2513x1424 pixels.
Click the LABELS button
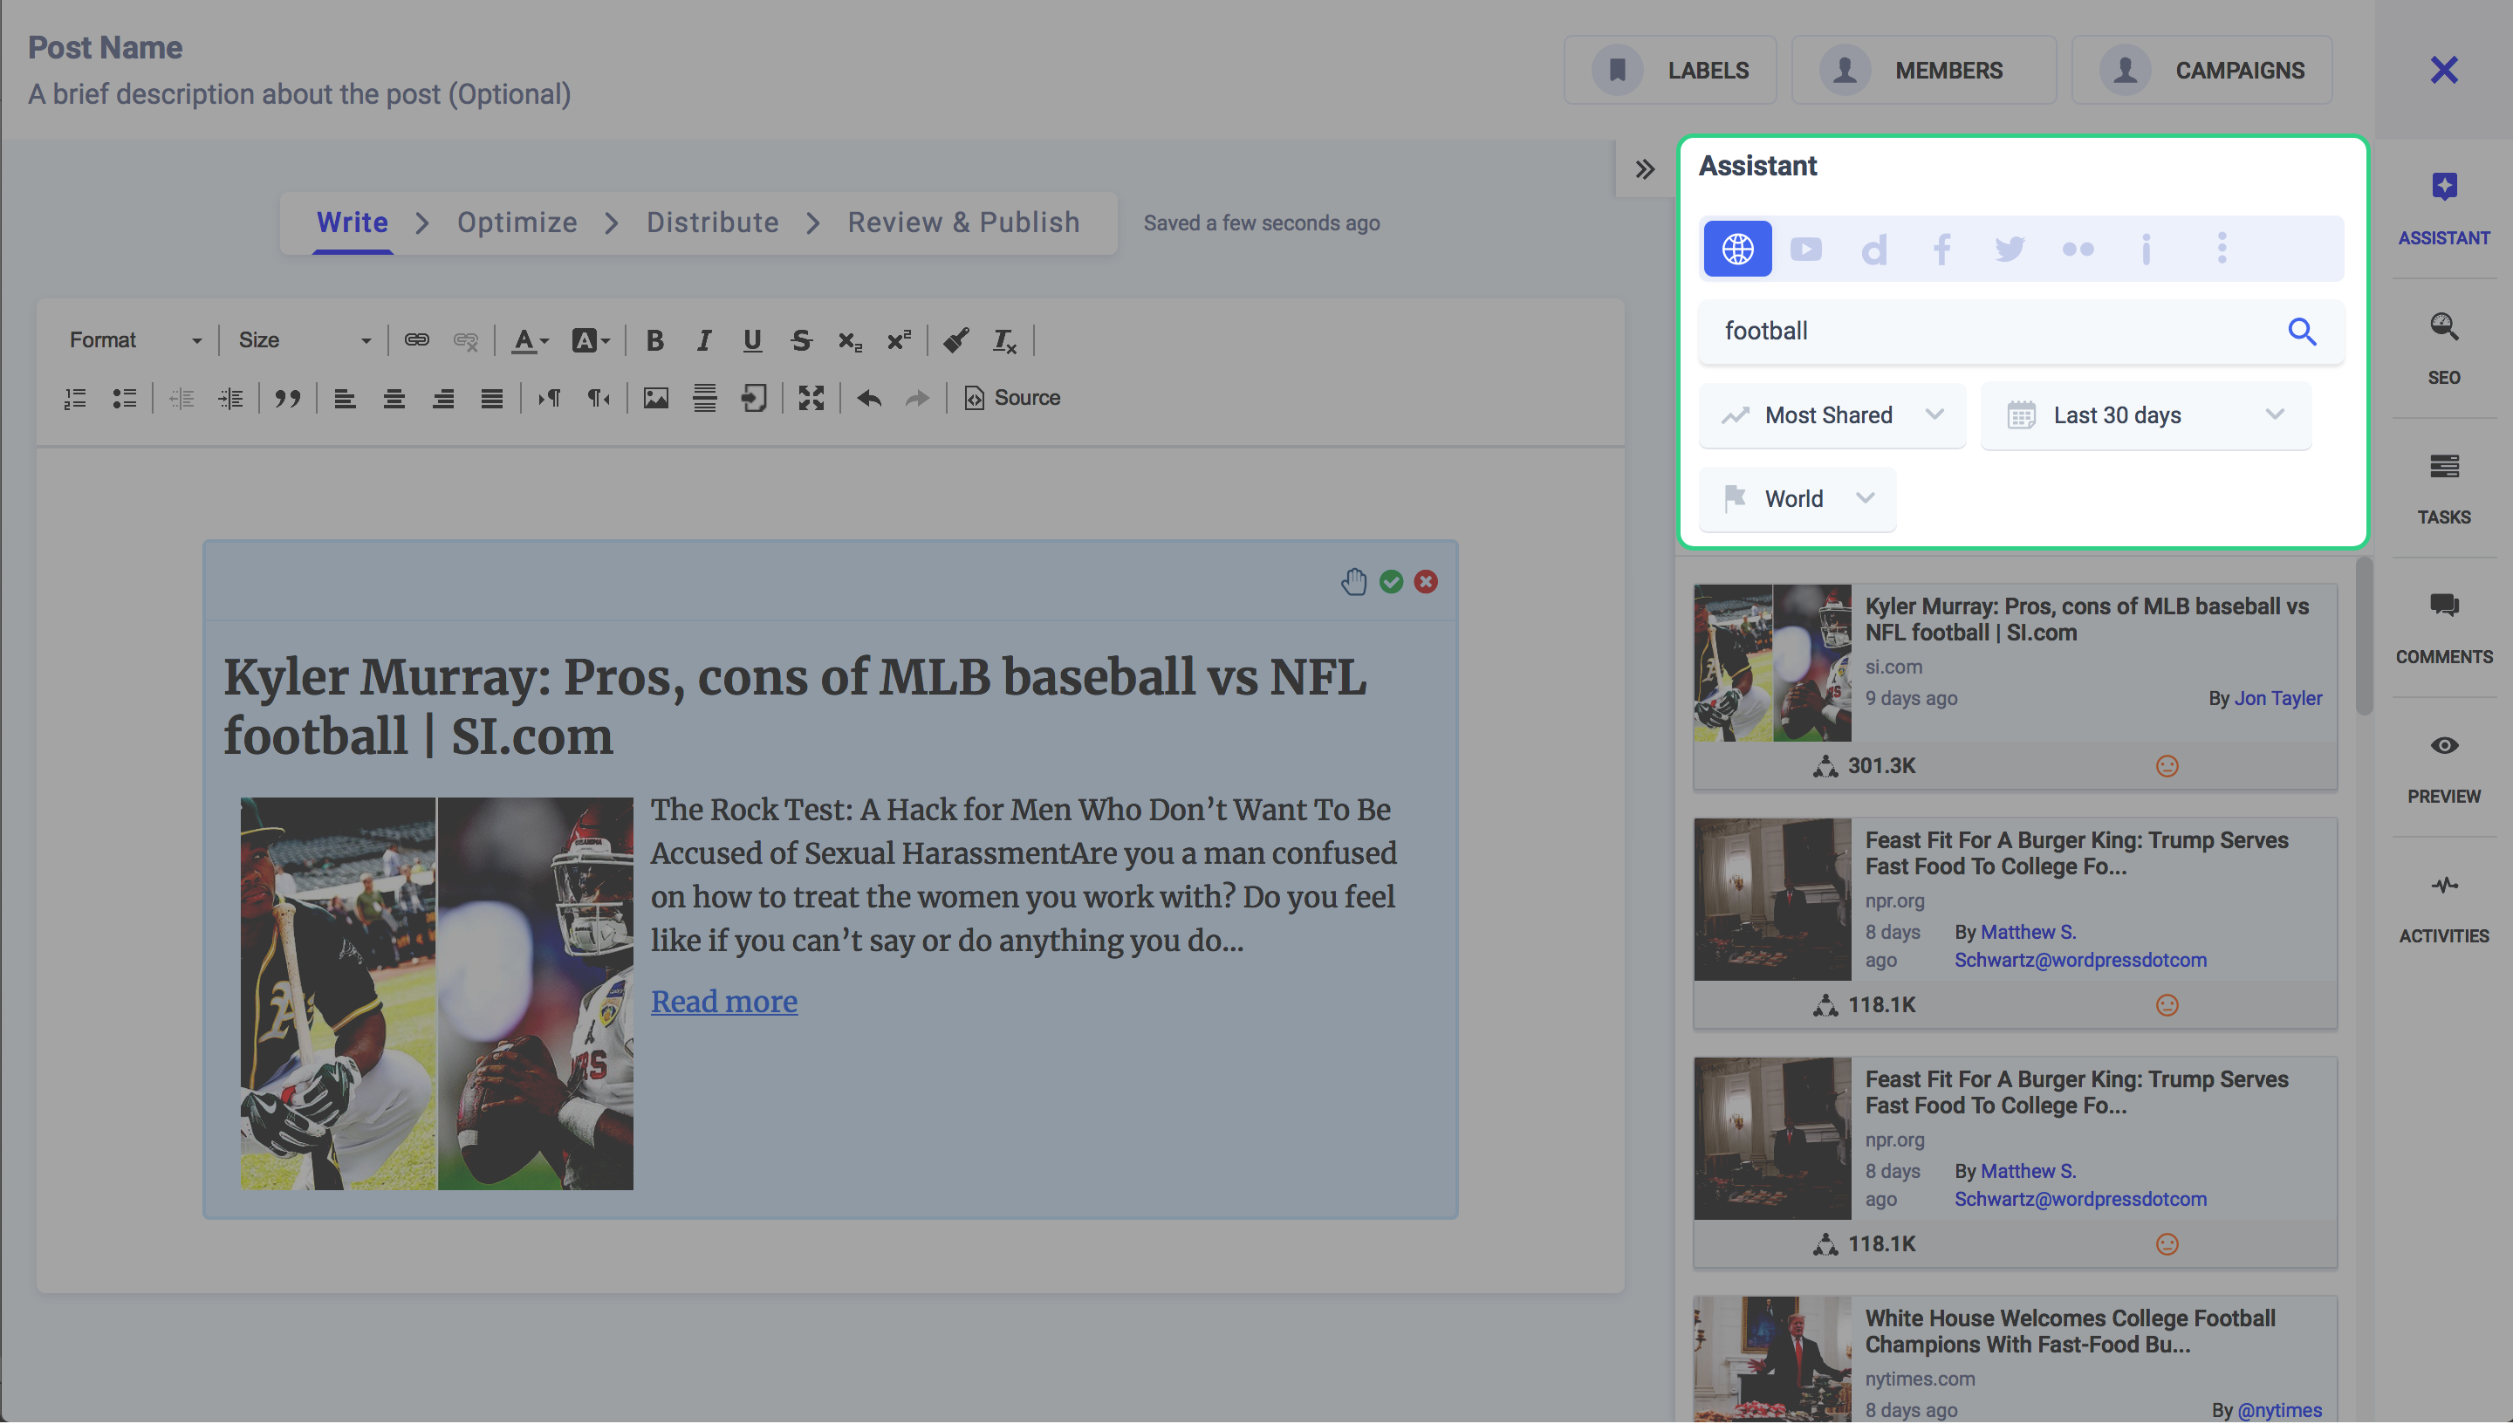1670,71
